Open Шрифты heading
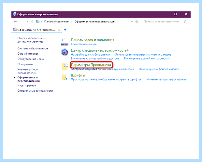 pos(78,75)
